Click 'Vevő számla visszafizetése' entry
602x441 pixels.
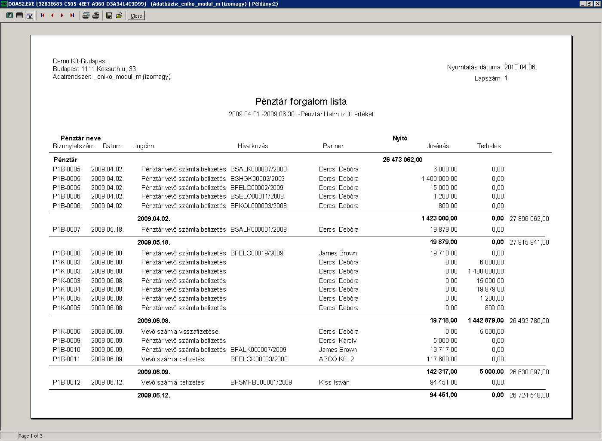pyautogui.click(x=180, y=332)
